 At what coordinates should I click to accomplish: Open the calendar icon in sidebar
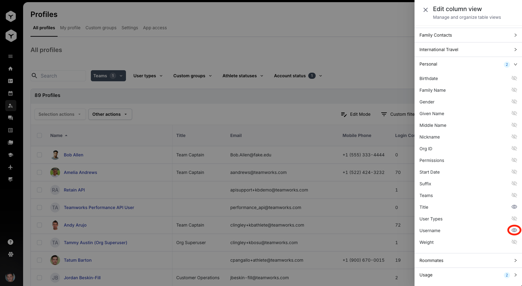tap(10, 93)
